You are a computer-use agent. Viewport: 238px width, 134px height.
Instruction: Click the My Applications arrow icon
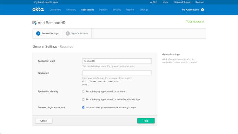(x=202, y=10)
